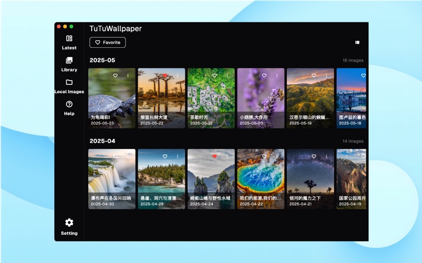422x263 pixels.
Task: Open three-dot menu on 2025-04-30 wallpaper
Action: (x=128, y=156)
